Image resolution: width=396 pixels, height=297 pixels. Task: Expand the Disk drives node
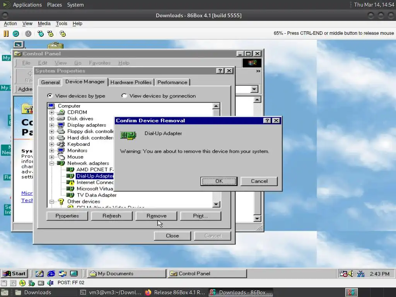52,119
